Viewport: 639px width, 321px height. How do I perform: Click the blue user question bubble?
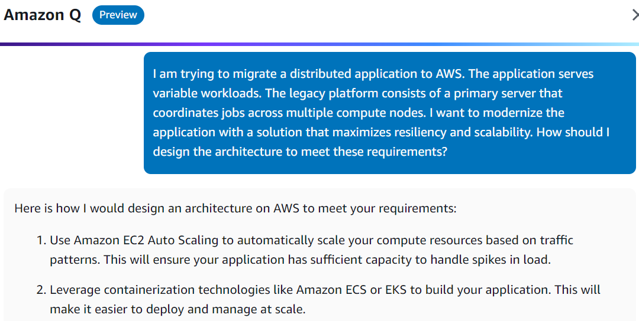coord(389,113)
